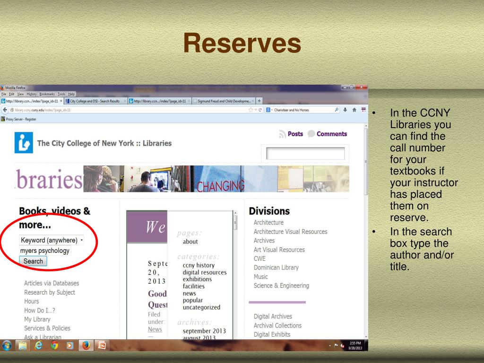Click the taskbar clock showing 2:55 PM

pyautogui.click(x=355, y=346)
